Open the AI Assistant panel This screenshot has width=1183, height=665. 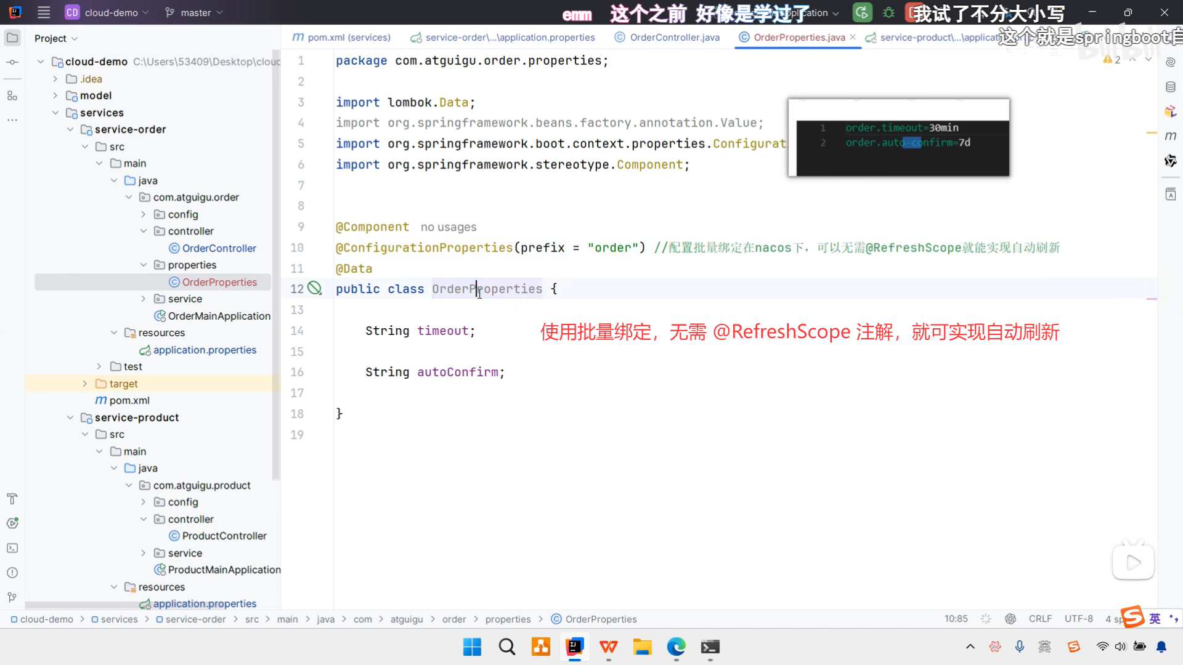tap(1171, 62)
